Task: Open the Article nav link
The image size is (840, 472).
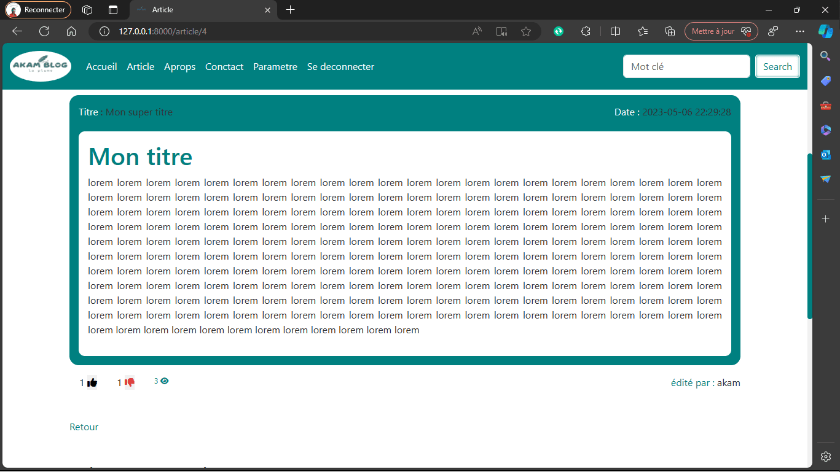Action: (x=141, y=67)
